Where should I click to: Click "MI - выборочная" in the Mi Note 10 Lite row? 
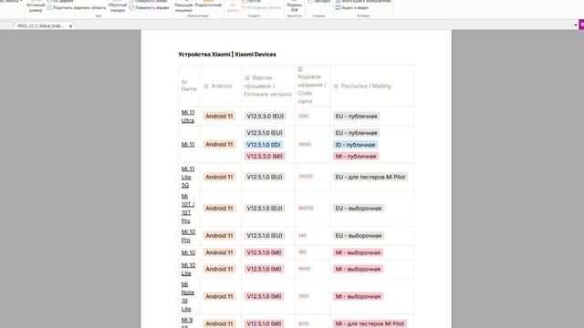[358, 296]
